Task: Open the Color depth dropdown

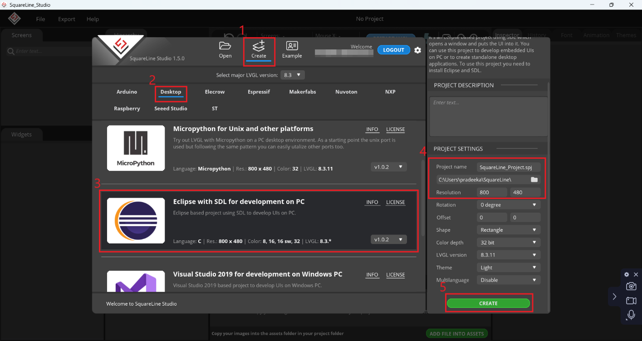Action: pos(509,243)
